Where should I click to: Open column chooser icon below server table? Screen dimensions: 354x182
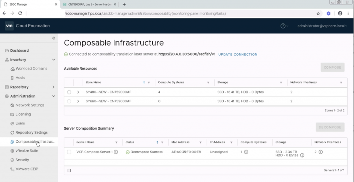pos(69,171)
